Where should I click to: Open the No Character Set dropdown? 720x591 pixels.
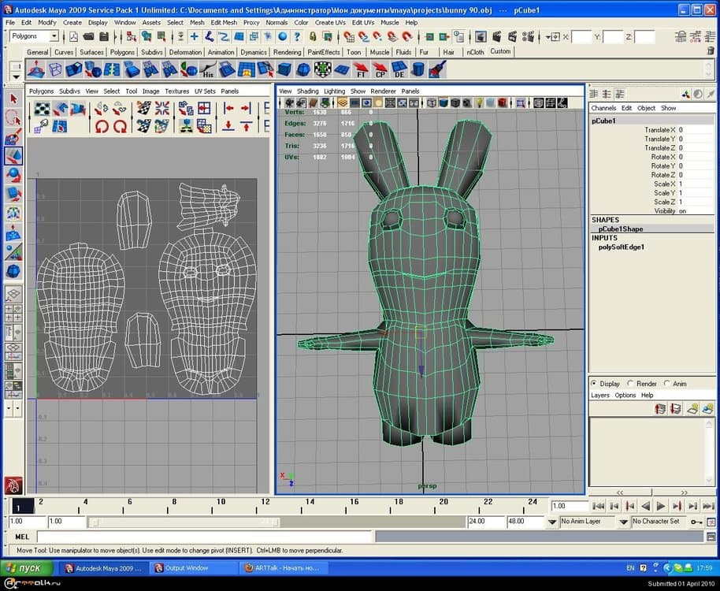click(658, 521)
